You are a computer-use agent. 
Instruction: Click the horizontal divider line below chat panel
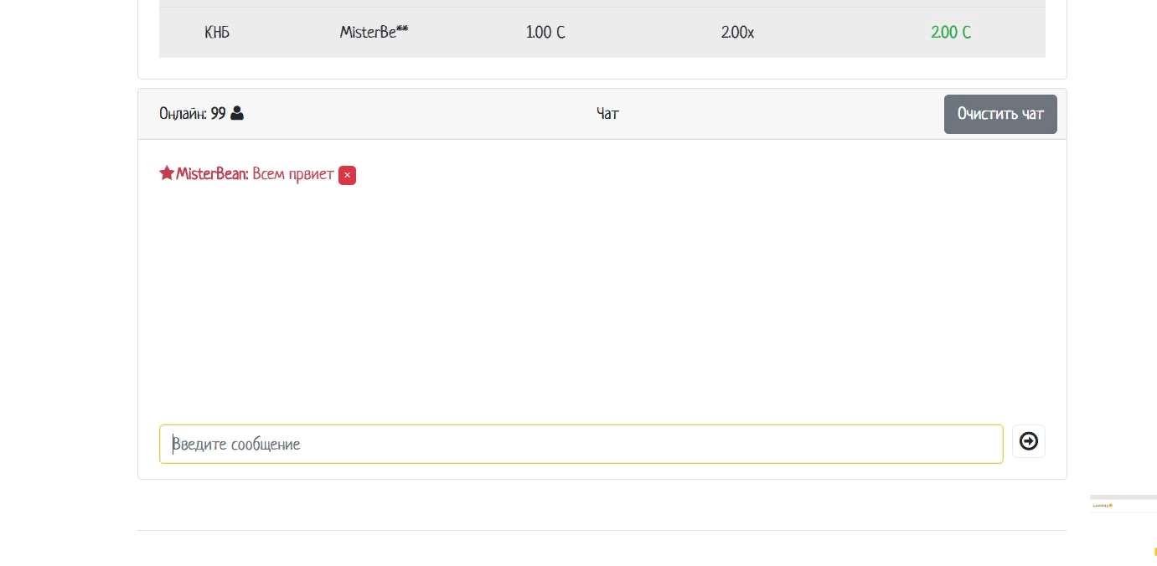(602, 530)
